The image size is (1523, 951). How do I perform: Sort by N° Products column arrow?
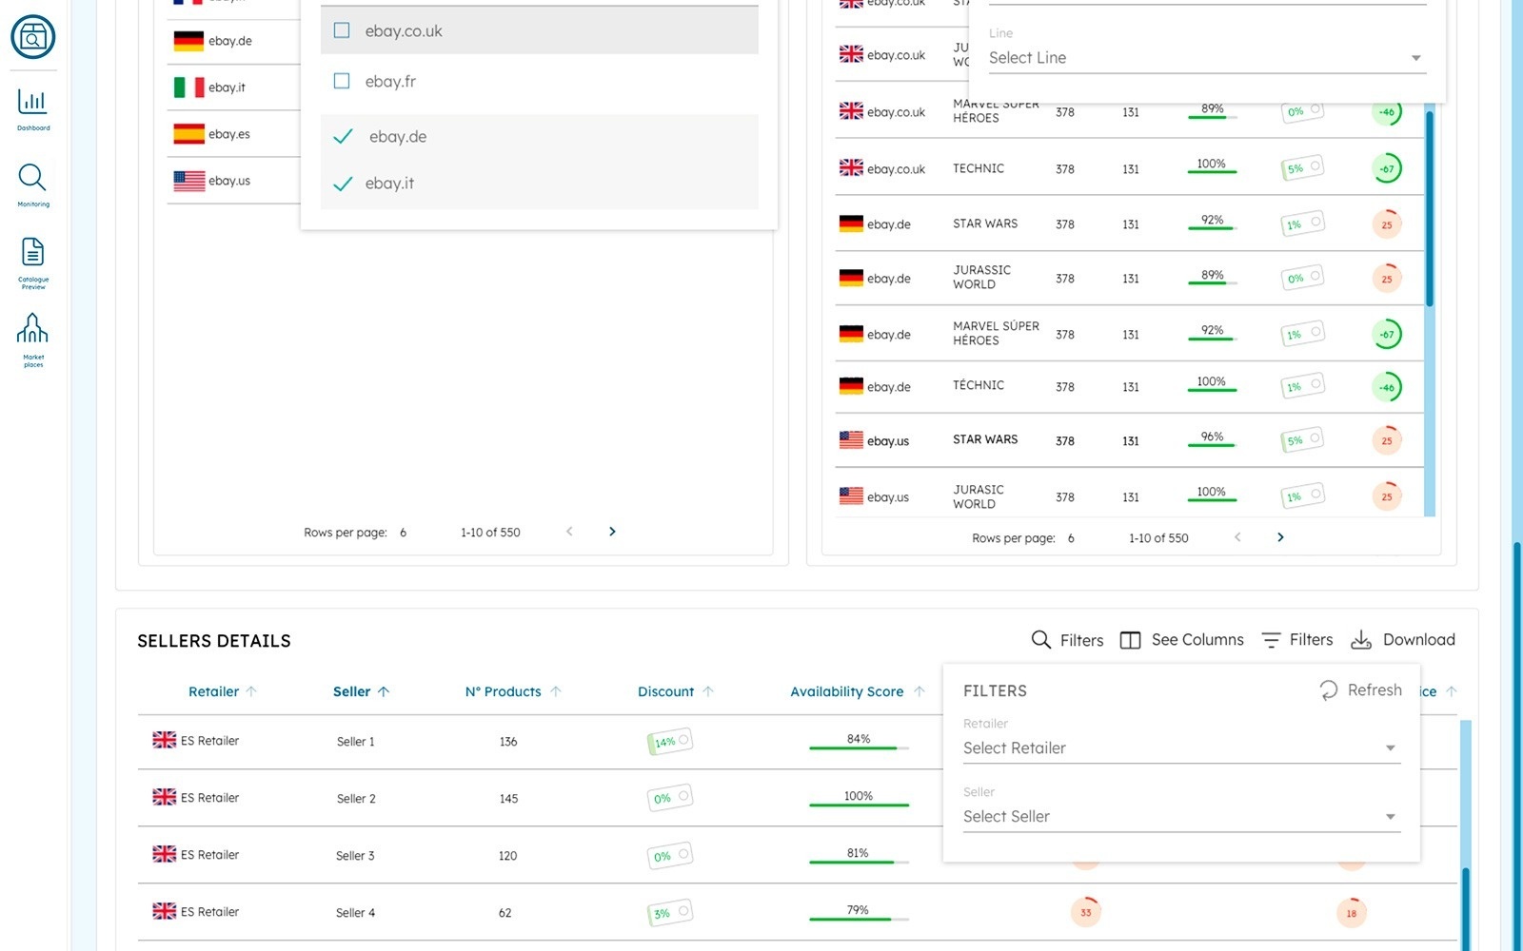coord(556,691)
